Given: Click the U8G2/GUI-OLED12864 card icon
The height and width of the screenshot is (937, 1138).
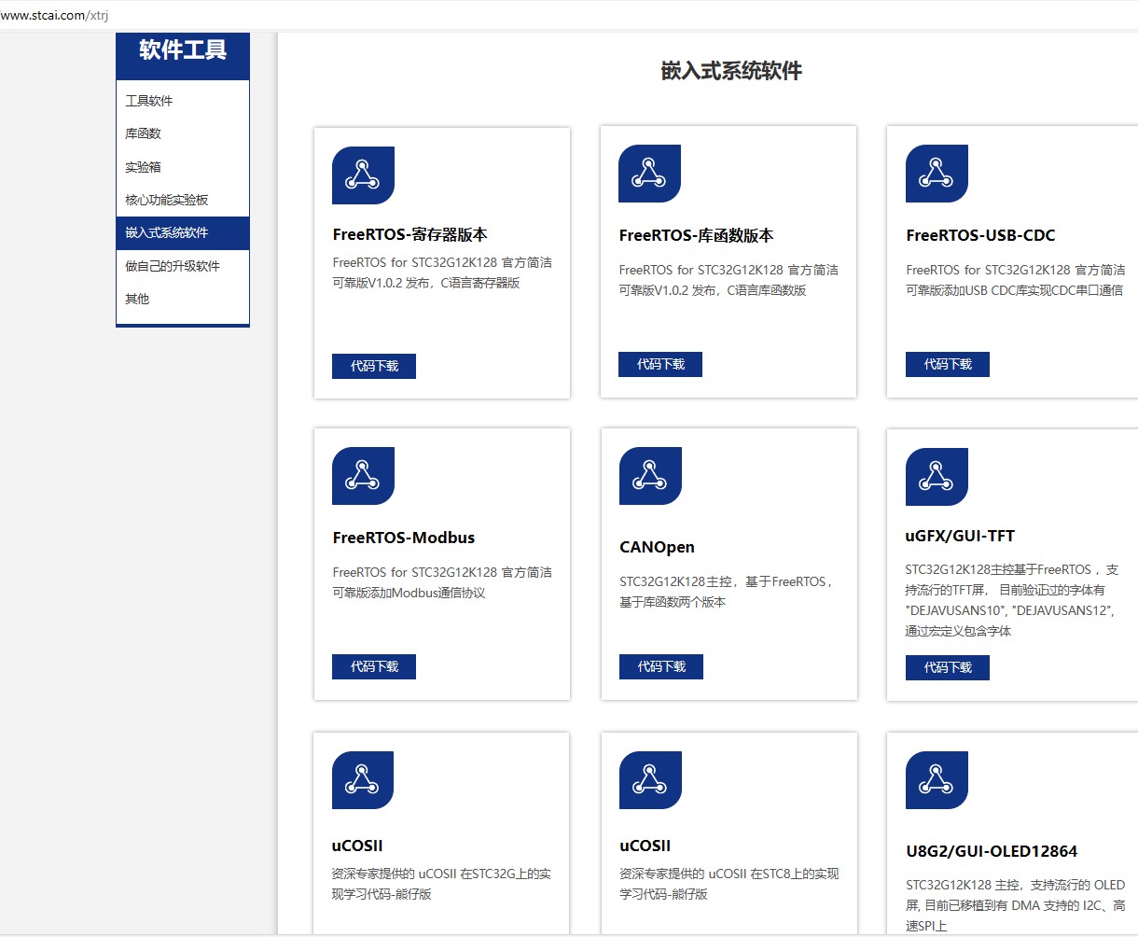Looking at the screenshot, I should point(937,780).
